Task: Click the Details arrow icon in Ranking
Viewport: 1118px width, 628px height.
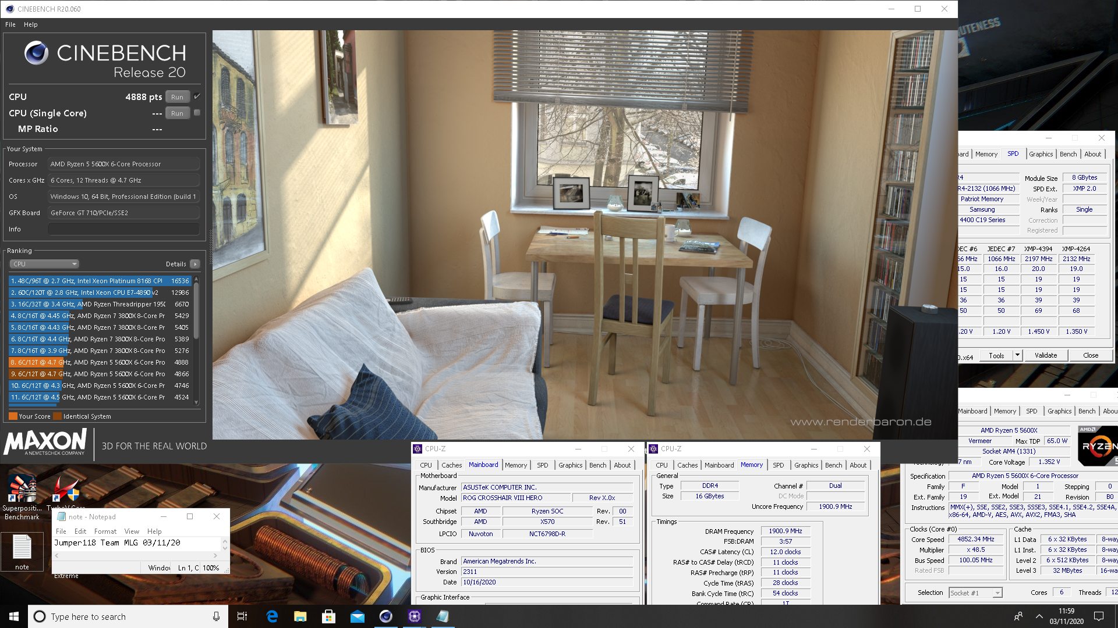Action: pyautogui.click(x=195, y=264)
